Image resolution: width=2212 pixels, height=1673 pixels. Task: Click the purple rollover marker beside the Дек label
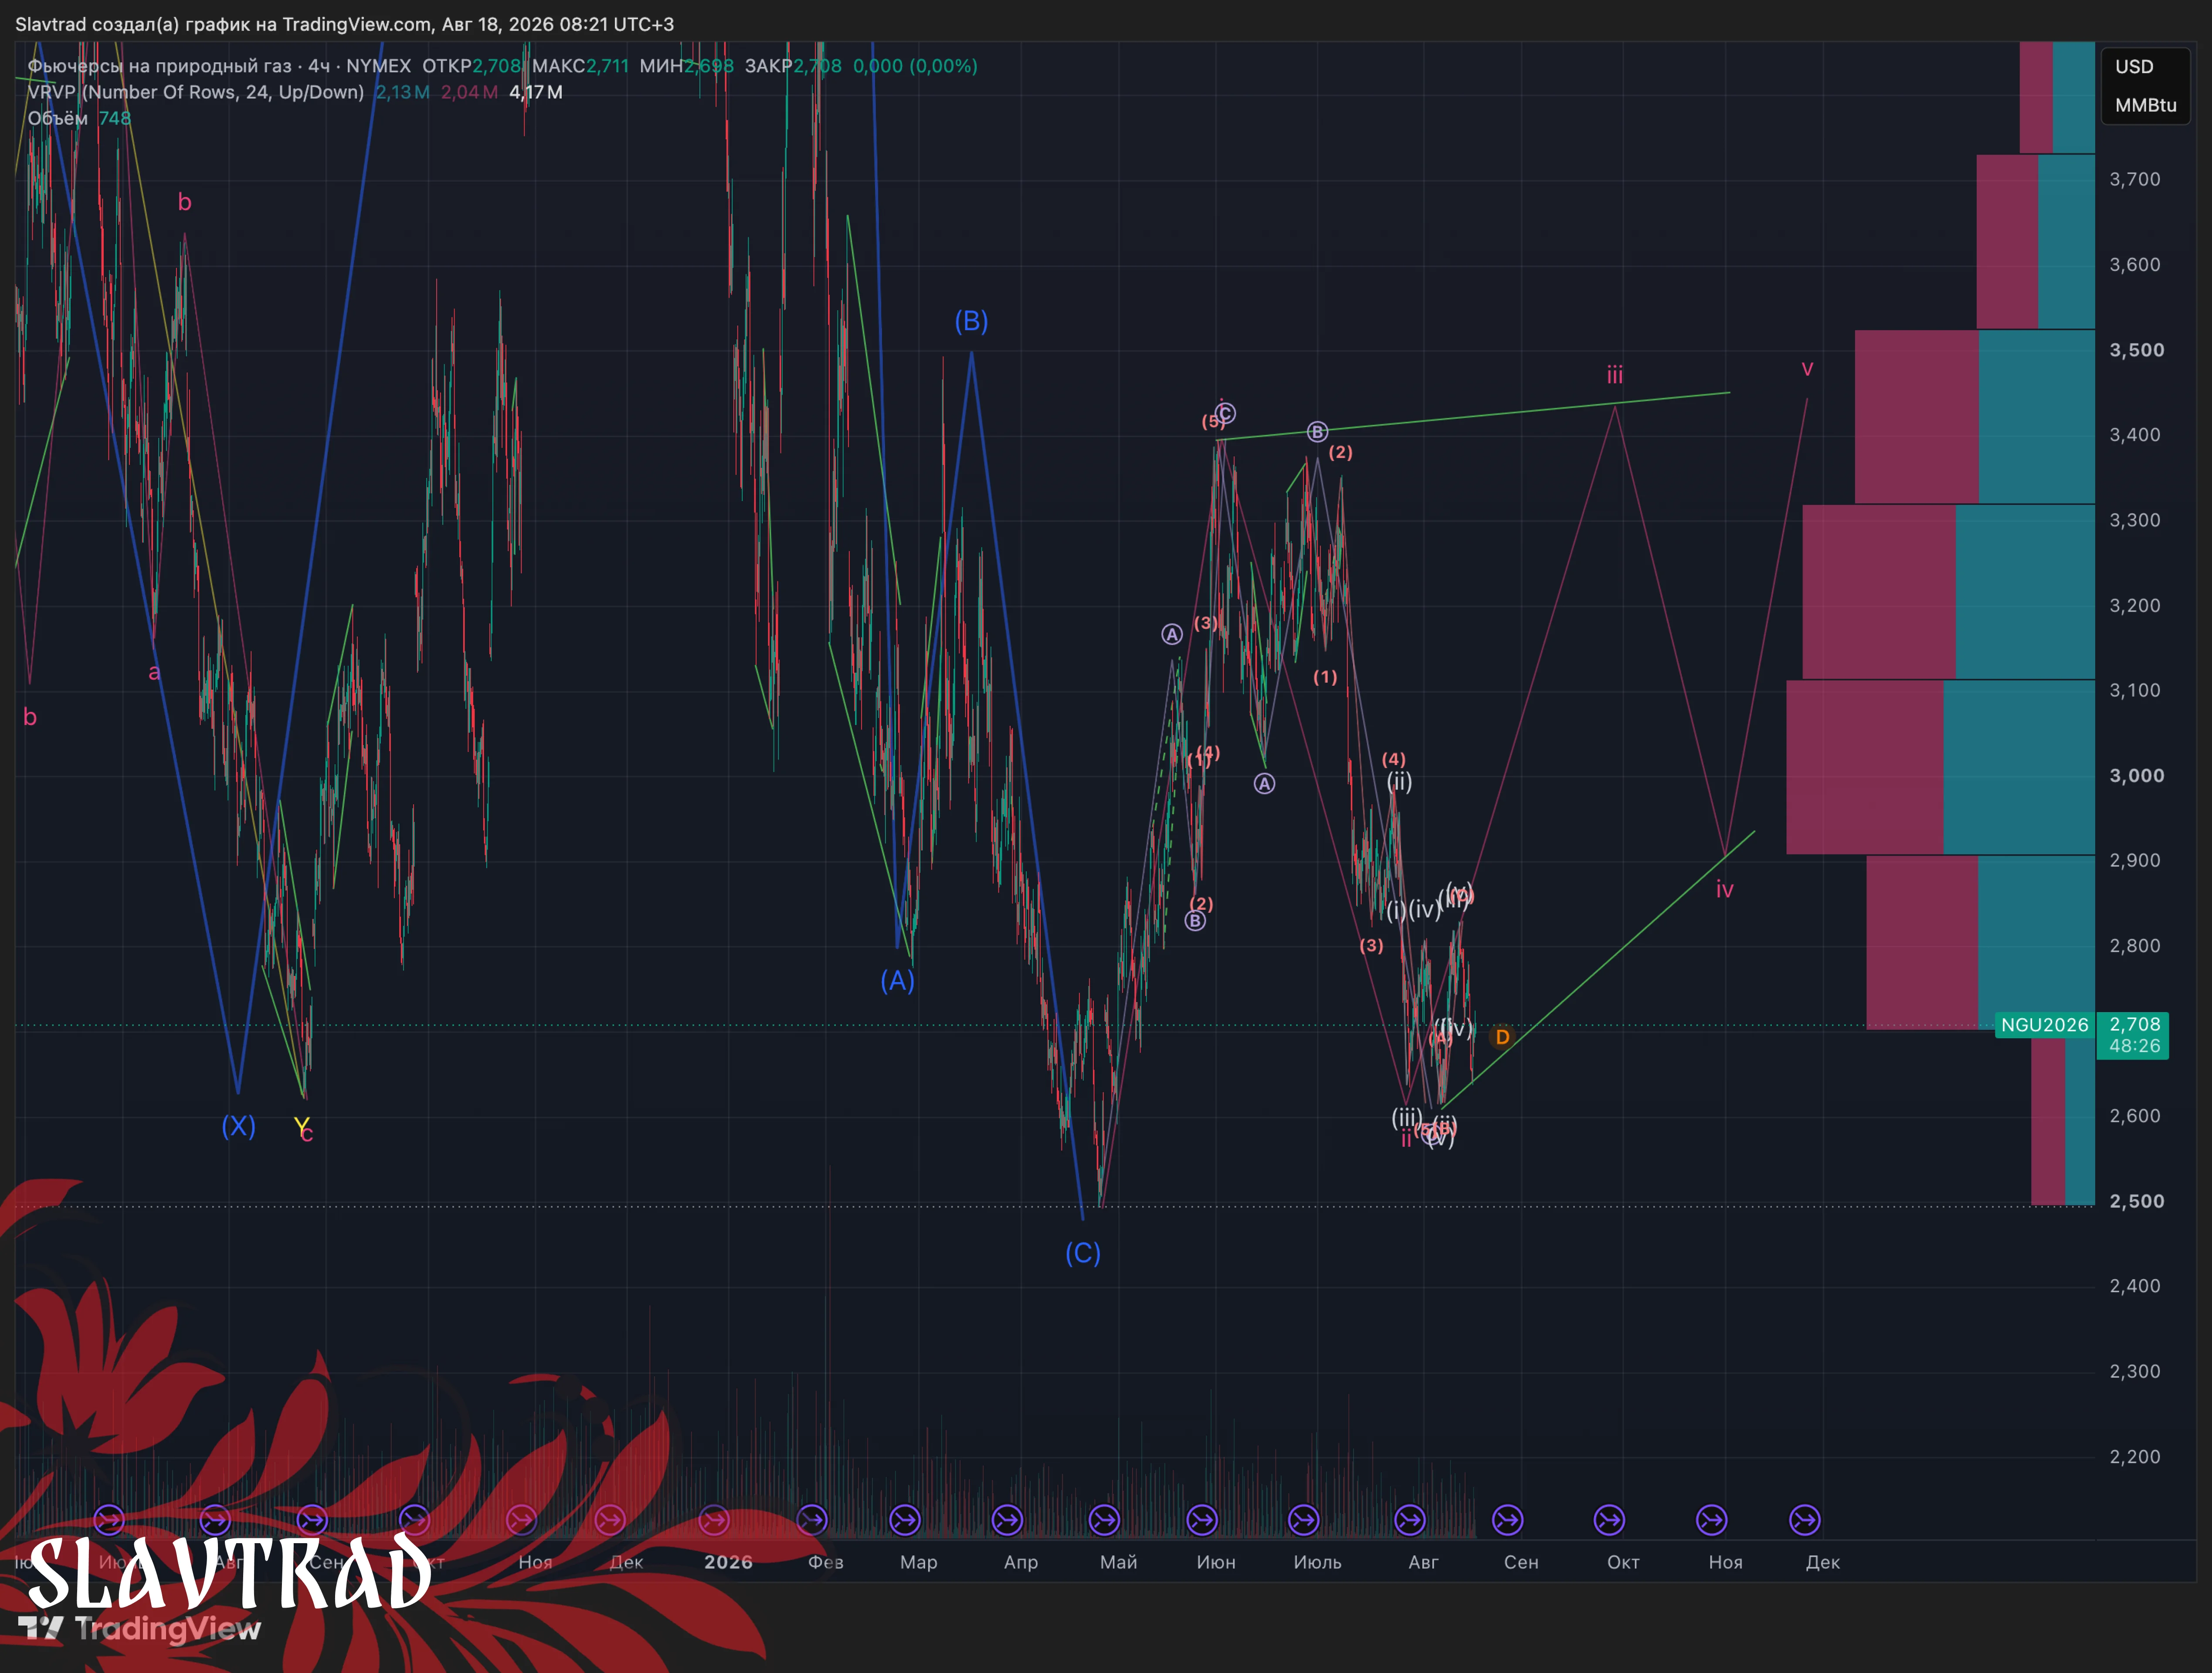click(x=1805, y=1520)
